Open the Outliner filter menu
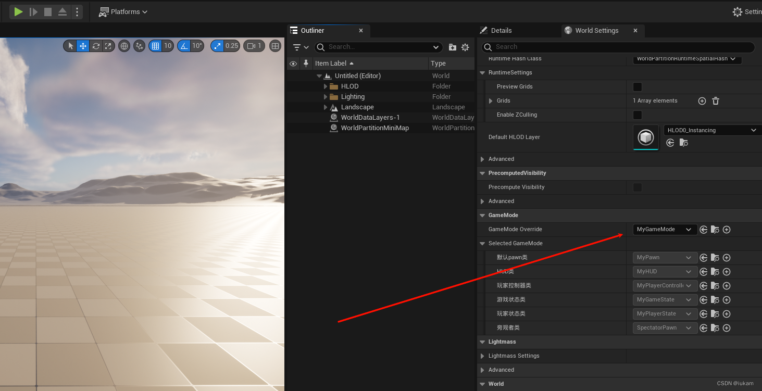 (301, 47)
